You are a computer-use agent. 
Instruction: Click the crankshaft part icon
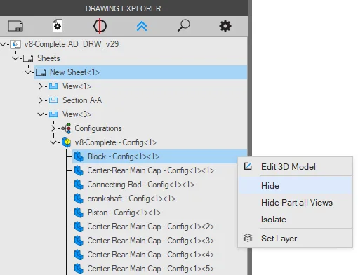(x=79, y=199)
